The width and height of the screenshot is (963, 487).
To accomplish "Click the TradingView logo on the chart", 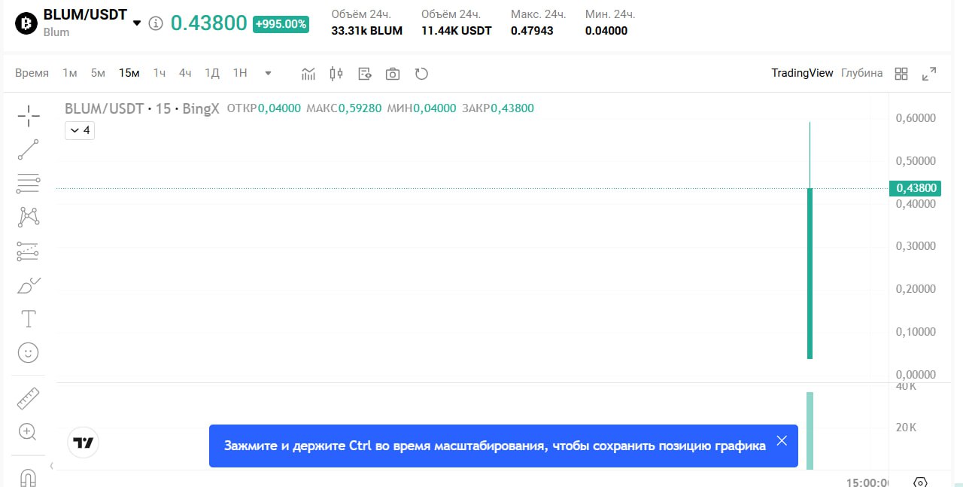I will (84, 443).
